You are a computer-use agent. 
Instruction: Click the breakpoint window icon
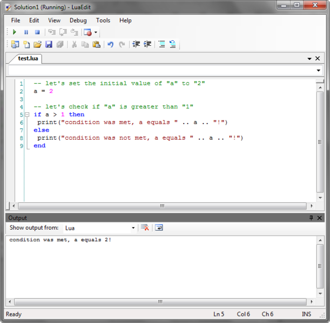[x=87, y=32]
